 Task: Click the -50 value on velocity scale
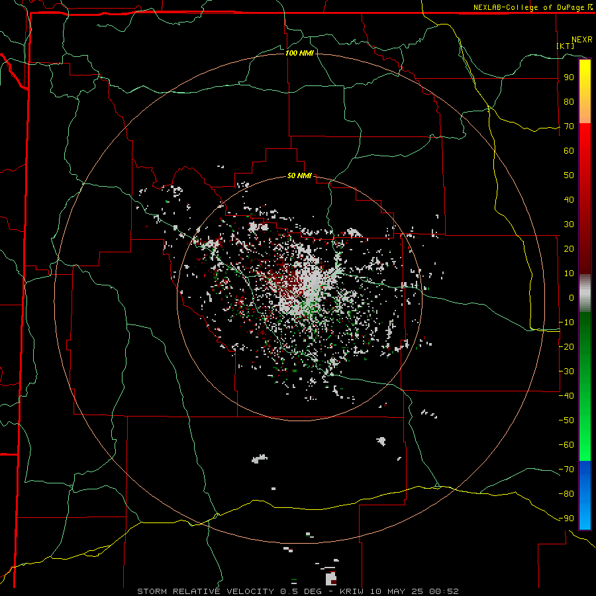click(566, 421)
